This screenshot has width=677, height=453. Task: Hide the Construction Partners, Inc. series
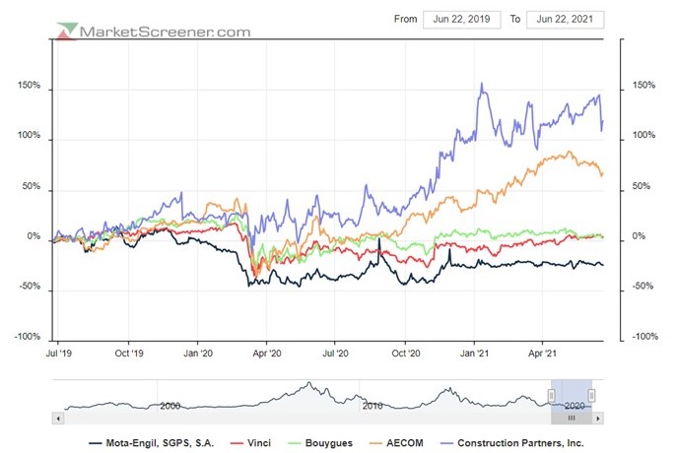(x=512, y=443)
